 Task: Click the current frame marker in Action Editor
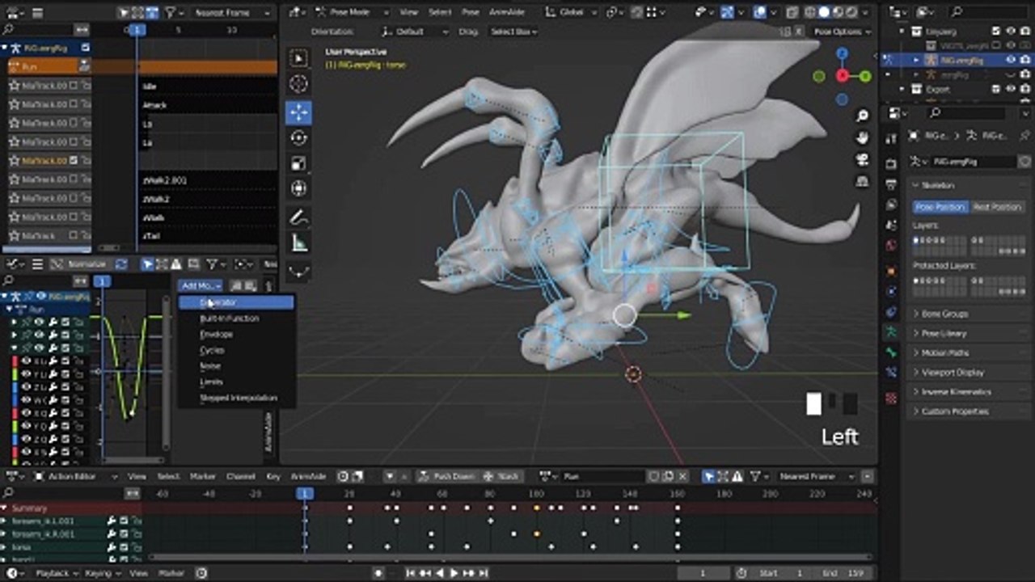point(305,493)
